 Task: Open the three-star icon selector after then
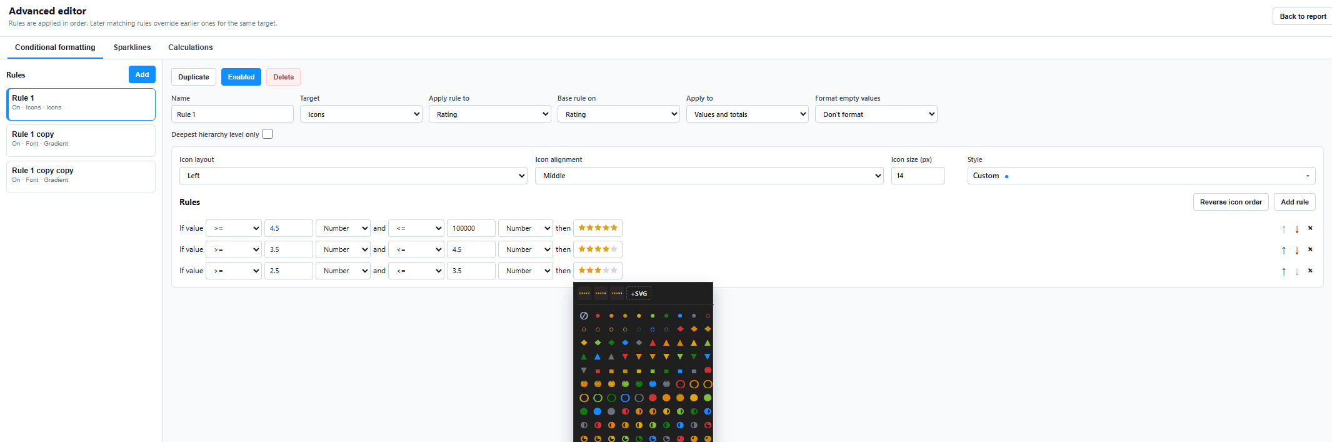click(598, 271)
